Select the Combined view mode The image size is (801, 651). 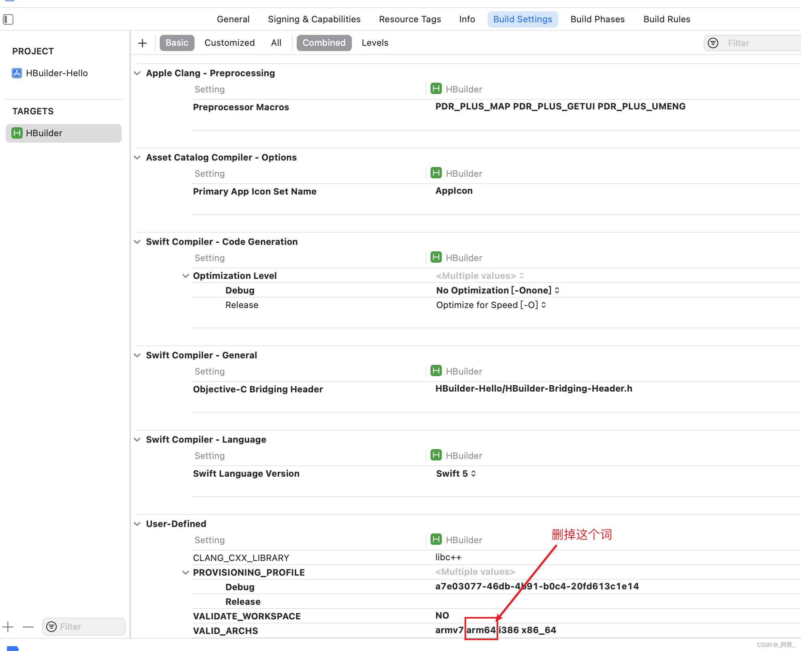click(x=324, y=43)
